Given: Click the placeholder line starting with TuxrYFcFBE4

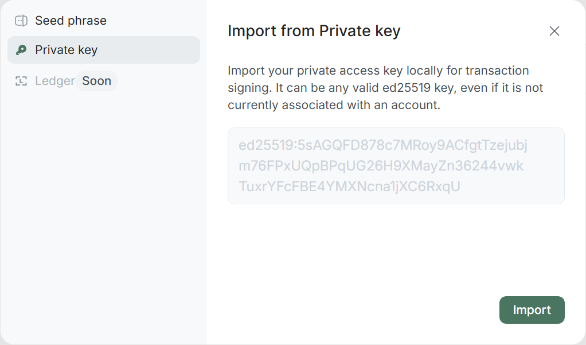Looking at the screenshot, I should tap(349, 187).
